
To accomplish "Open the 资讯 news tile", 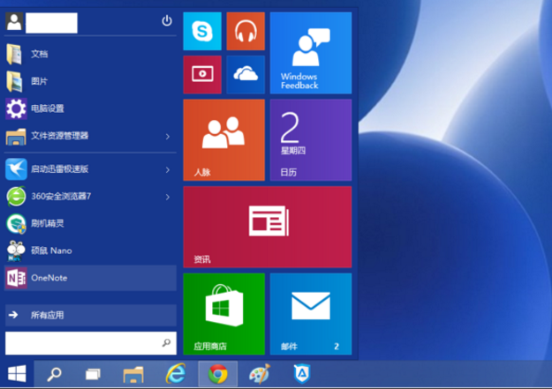I will tap(267, 227).
